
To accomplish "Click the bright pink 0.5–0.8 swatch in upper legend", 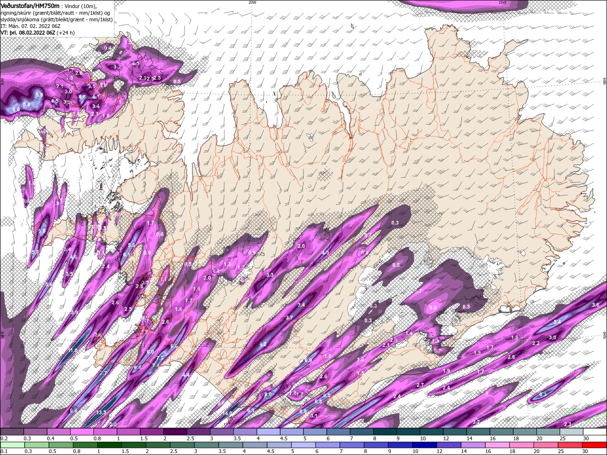I will click(82, 432).
